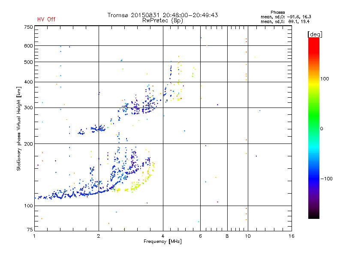
Task: Click the y-axis tick label 600
Action: click(x=28, y=46)
